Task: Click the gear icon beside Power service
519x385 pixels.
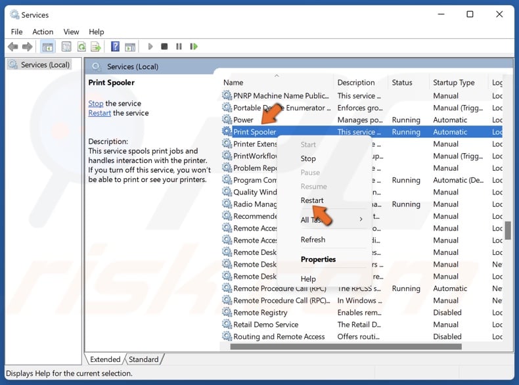Action: pyautogui.click(x=227, y=120)
